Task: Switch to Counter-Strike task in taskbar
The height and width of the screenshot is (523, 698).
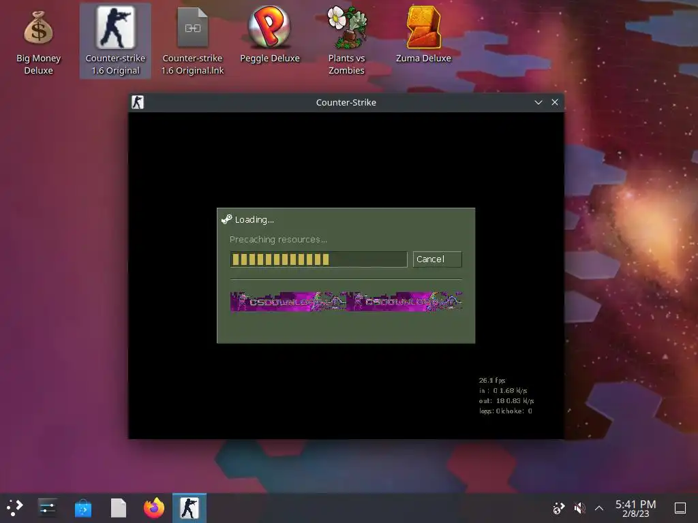Action: [x=189, y=508]
